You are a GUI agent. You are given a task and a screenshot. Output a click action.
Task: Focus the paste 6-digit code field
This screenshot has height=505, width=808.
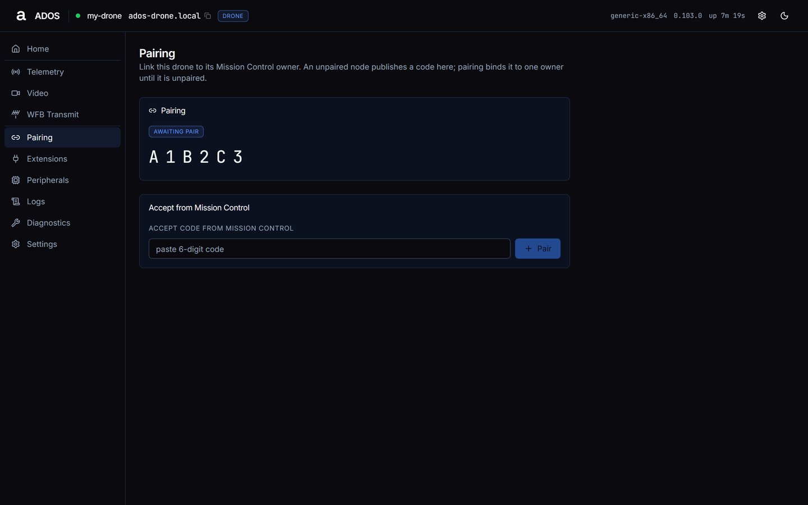tap(329, 249)
